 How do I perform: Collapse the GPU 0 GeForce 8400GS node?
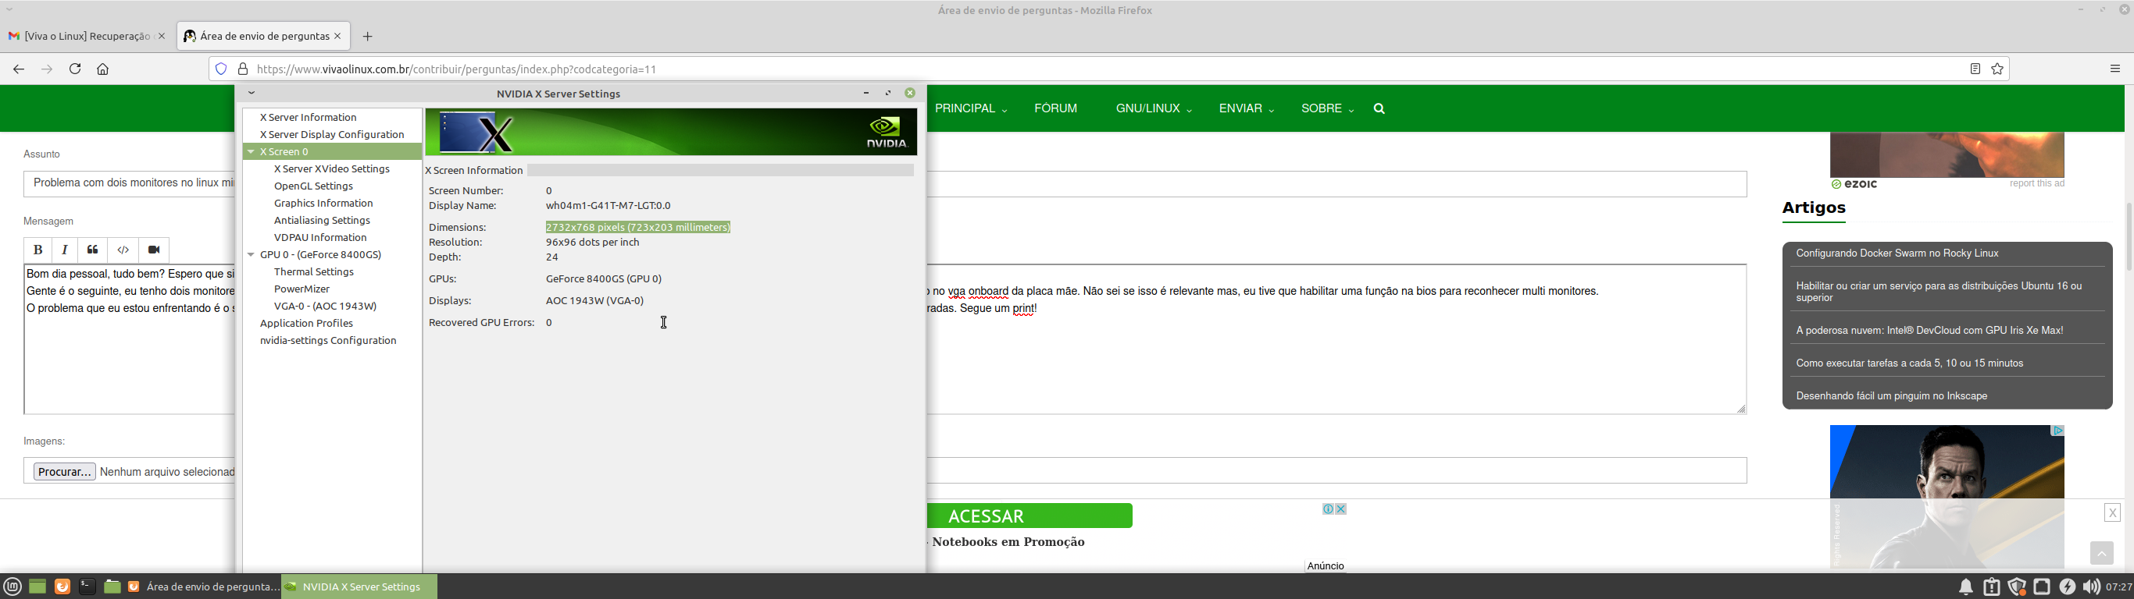point(250,255)
